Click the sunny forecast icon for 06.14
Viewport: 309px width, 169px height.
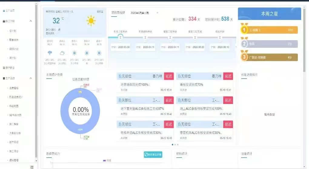pyautogui.click(x=87, y=53)
